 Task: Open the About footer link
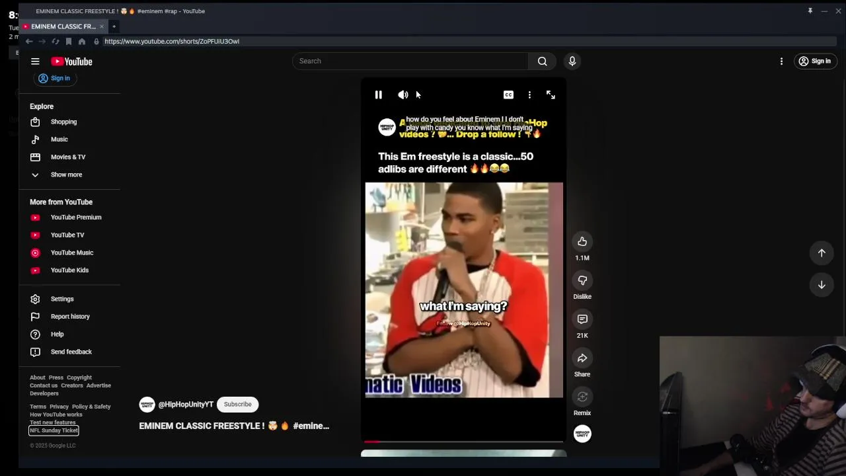[x=38, y=377]
